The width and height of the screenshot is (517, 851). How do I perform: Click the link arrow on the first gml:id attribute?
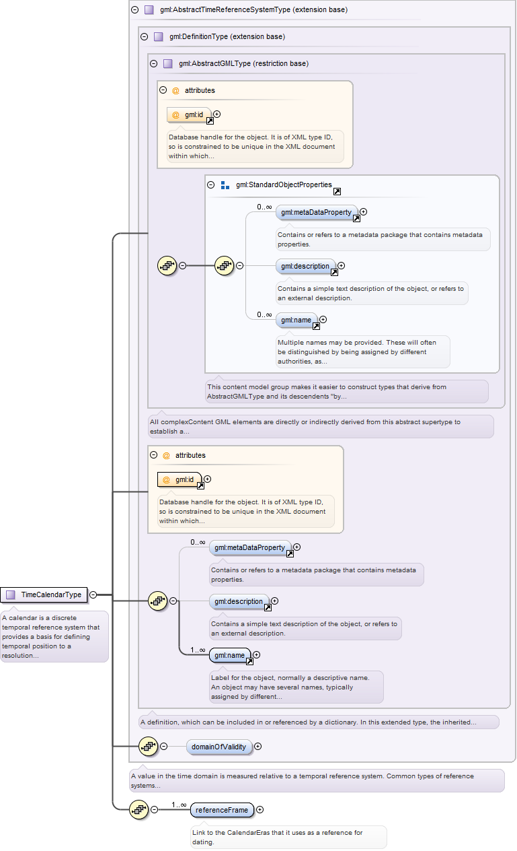click(x=210, y=121)
